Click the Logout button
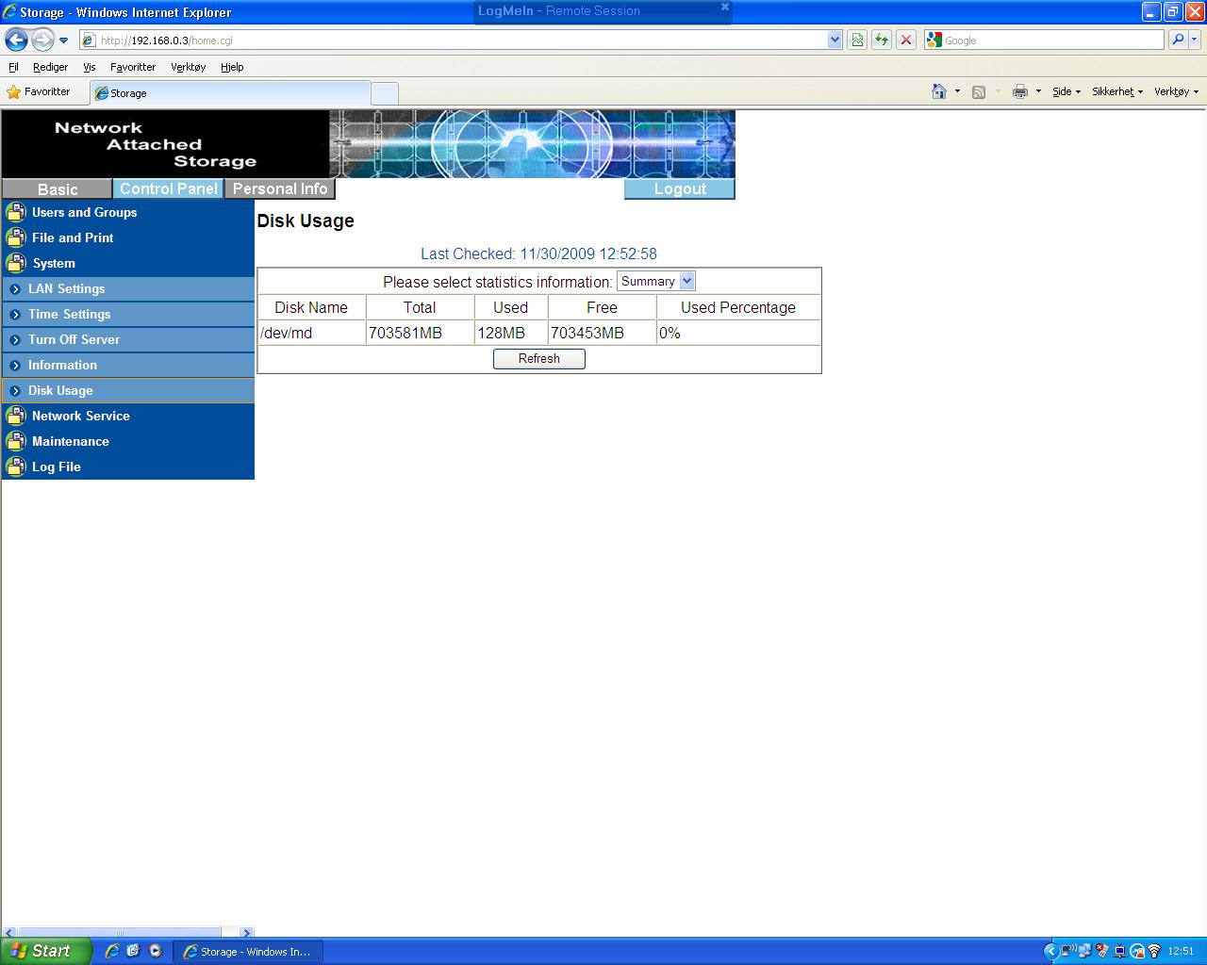Viewport: 1207px width, 965px height. click(x=680, y=188)
